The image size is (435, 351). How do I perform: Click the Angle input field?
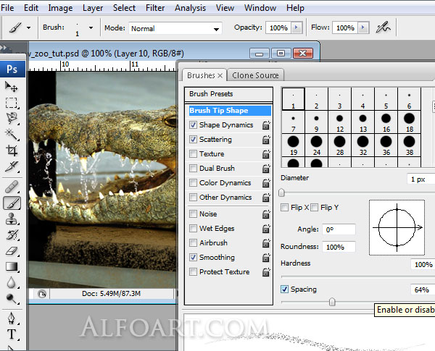pyautogui.click(x=339, y=229)
